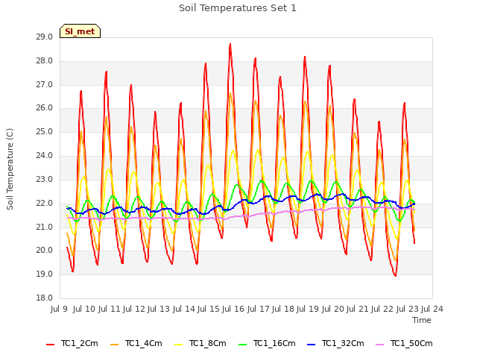Select the TC1_32Cm legend label

point(343,343)
